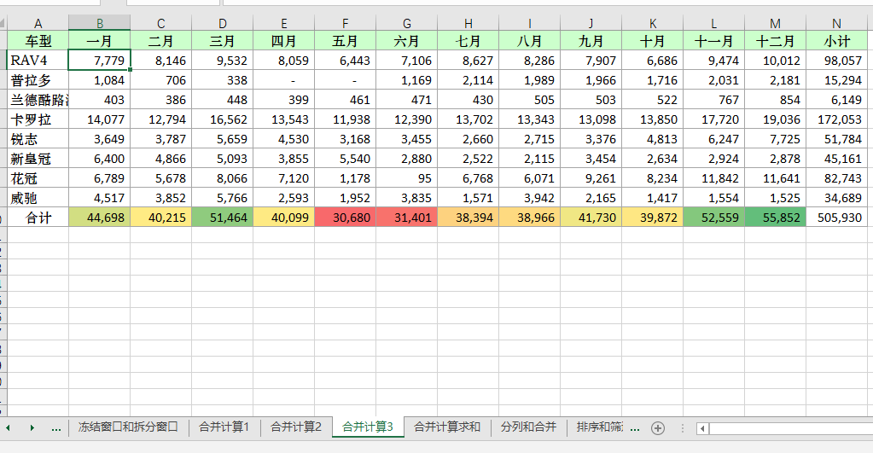The image size is (873, 453).
Task: Open the 冻结窗口和拆分窗口 sheet tab
Action: [x=128, y=427]
